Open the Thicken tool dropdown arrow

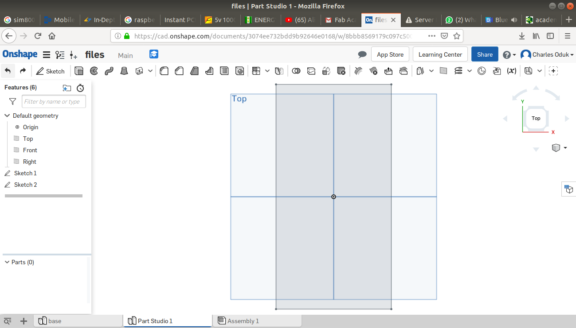(x=150, y=71)
